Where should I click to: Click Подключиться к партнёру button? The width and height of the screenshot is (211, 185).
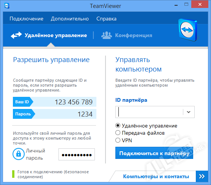[154, 153]
